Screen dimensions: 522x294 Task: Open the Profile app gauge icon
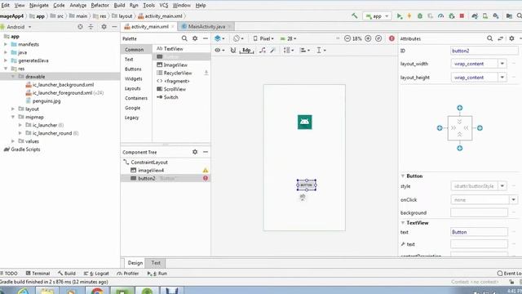(x=440, y=16)
